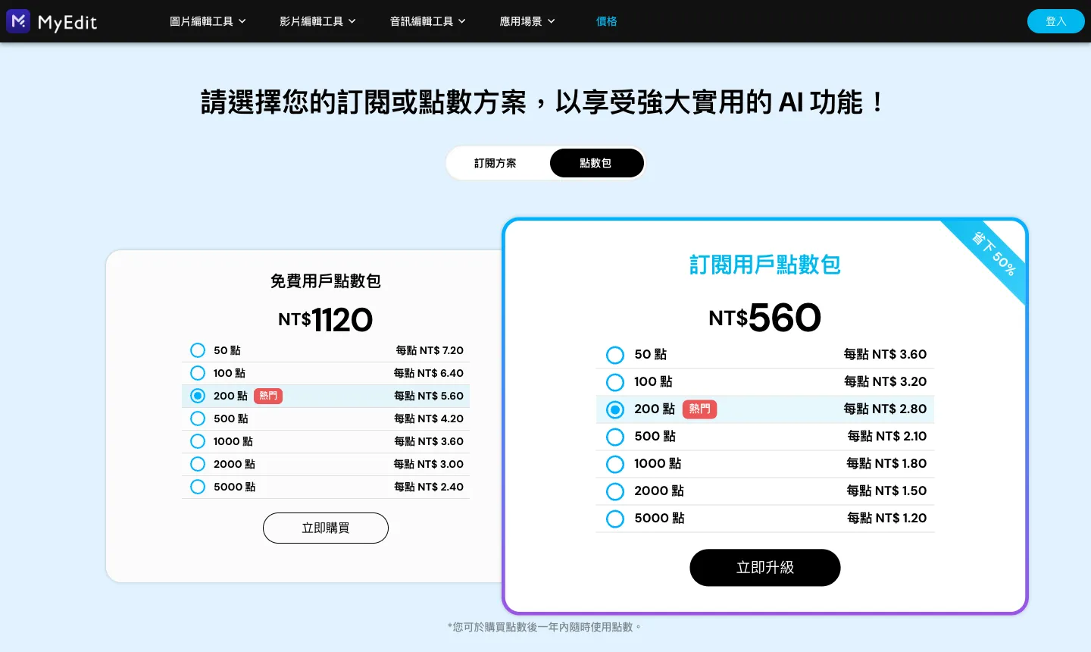Switch to the 訂閱方案 tab
This screenshot has width=1091, height=652.
click(495, 163)
